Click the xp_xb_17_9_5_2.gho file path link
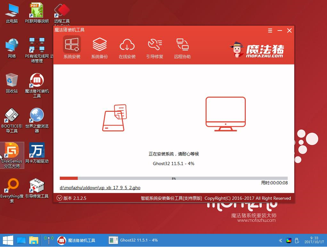Viewport: 327px width, 247px height. point(100,188)
